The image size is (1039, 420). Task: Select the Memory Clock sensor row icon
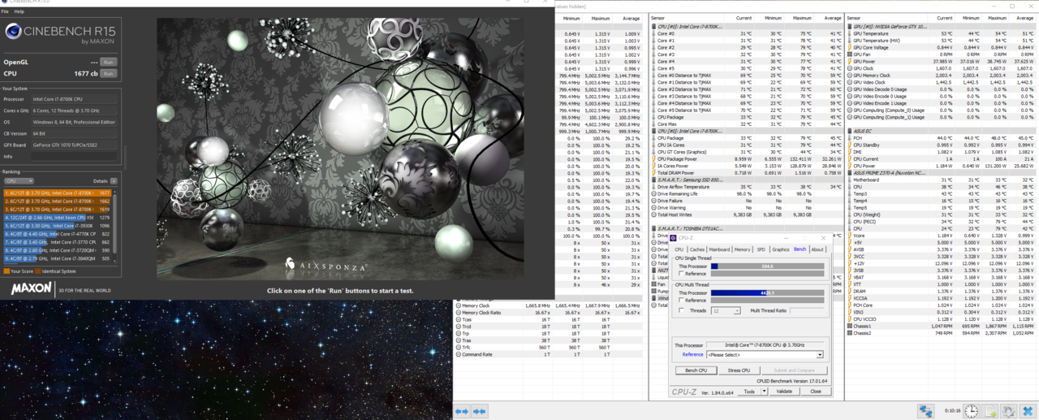(459, 305)
